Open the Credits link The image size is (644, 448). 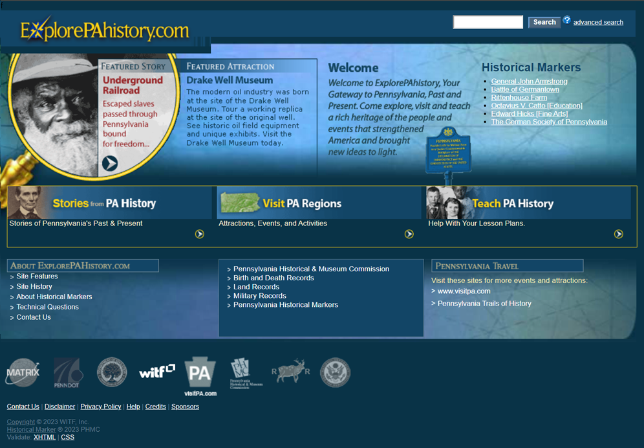(x=156, y=407)
